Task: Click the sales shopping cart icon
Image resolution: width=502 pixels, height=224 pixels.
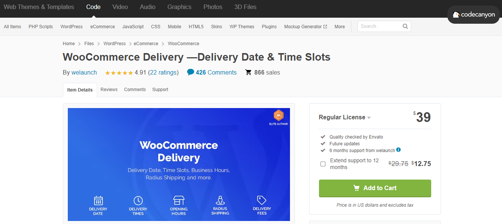Action: [x=248, y=72]
